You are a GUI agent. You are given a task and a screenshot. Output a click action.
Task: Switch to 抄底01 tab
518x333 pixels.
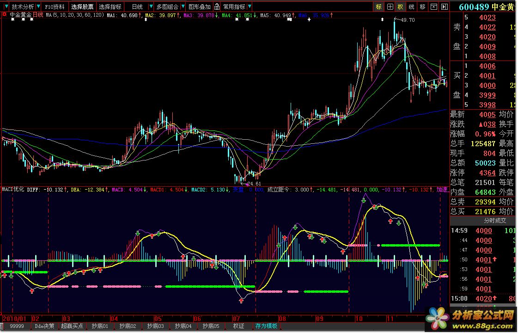point(100,326)
